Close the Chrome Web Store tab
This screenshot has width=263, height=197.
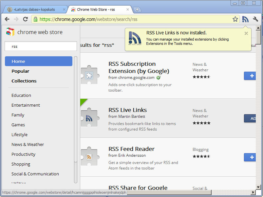pos(128,9)
